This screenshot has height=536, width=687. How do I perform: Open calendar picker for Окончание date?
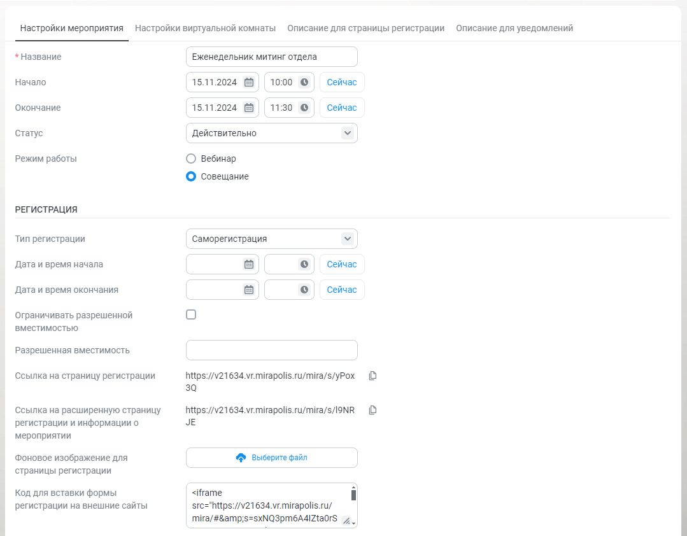[x=249, y=108]
